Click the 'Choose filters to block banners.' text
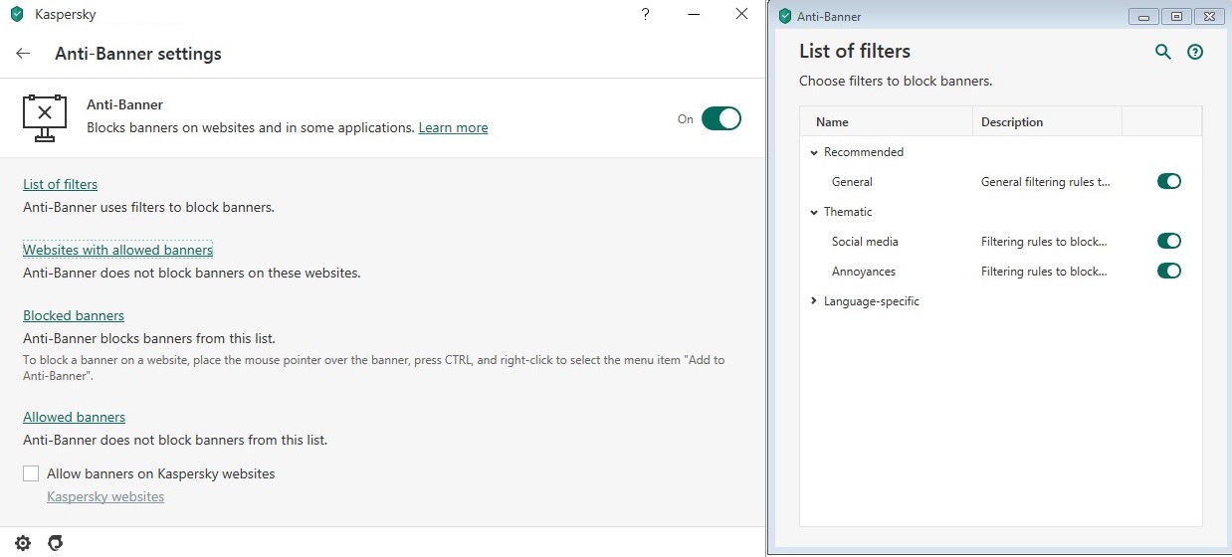The width and height of the screenshot is (1232, 557). (x=896, y=81)
